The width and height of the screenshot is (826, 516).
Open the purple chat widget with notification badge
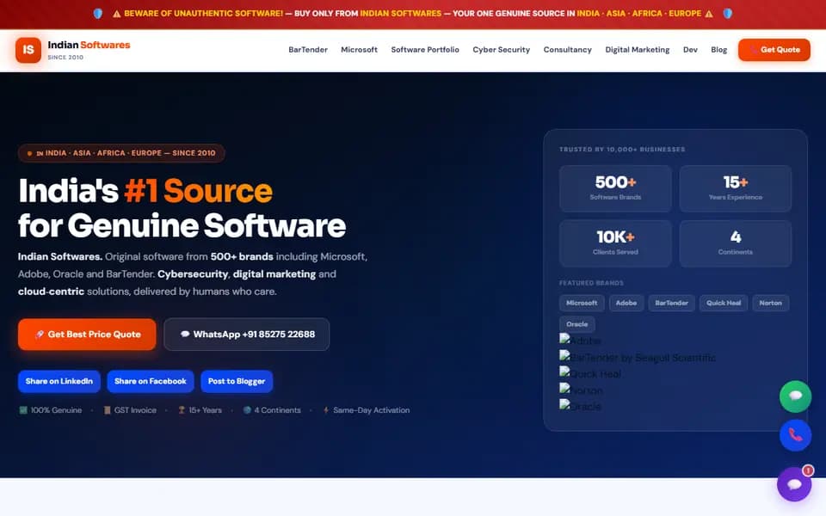794,484
